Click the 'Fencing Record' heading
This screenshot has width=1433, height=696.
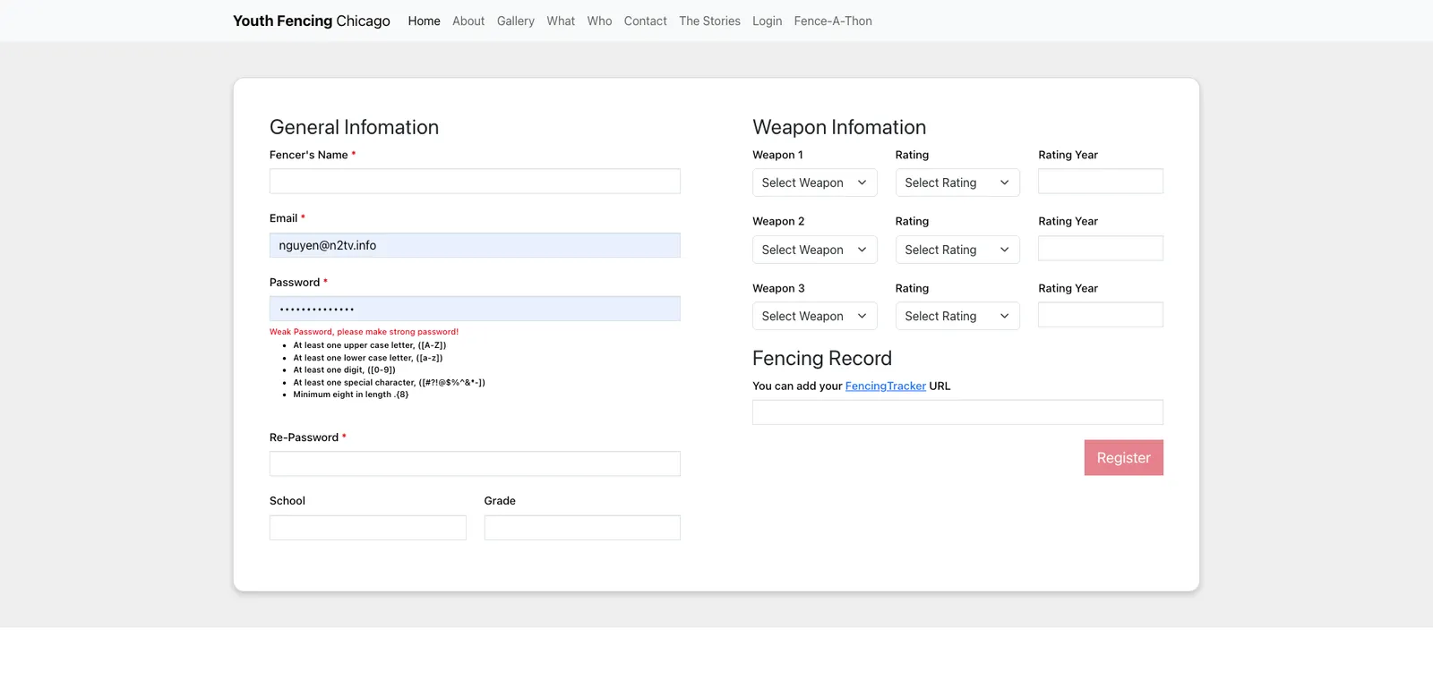822,358
